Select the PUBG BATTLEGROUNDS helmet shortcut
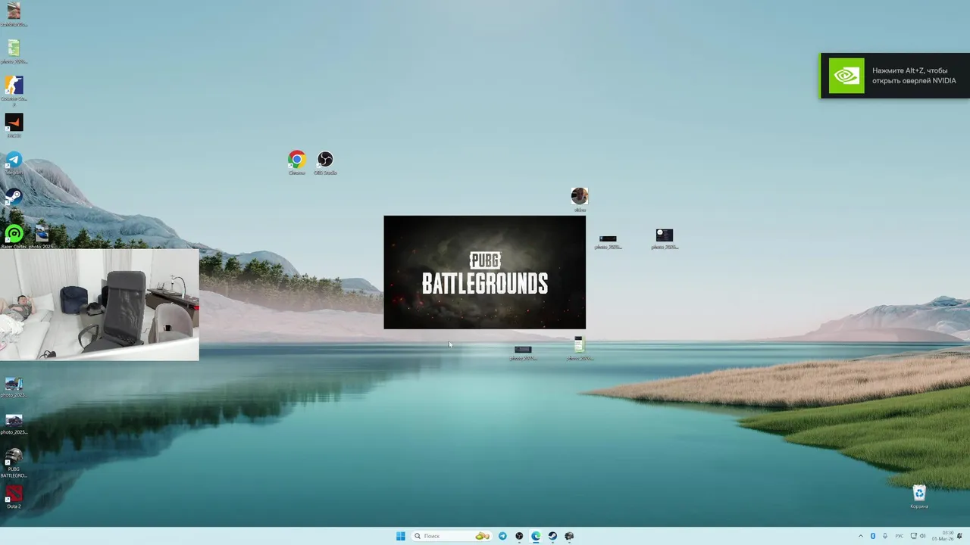970x545 pixels. pos(14,462)
